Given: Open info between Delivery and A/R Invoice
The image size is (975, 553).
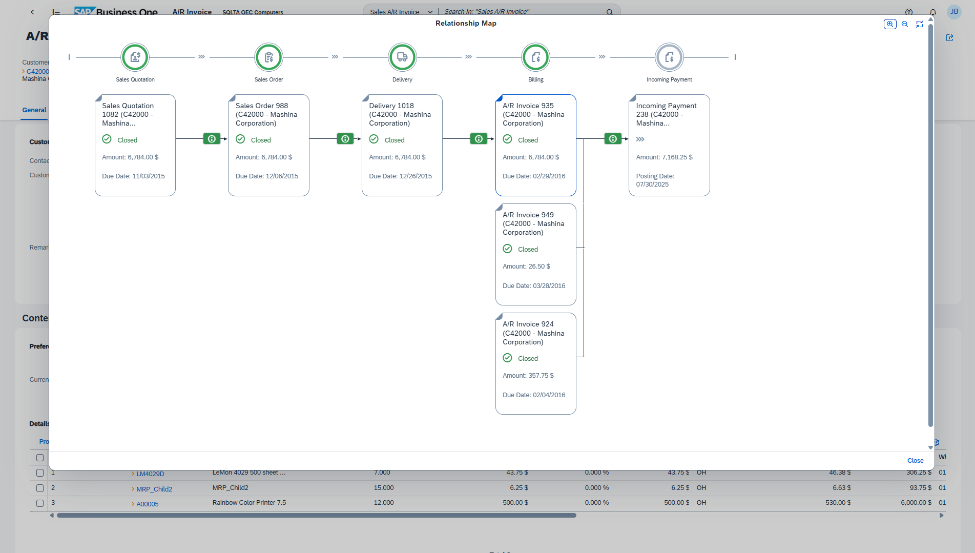Looking at the screenshot, I should (x=479, y=139).
